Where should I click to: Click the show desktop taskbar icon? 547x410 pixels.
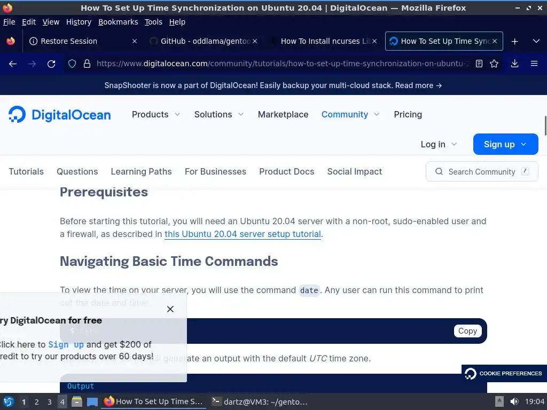point(92,401)
